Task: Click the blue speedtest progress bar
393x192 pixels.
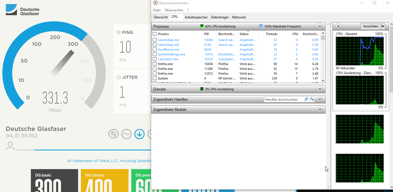Action: (93, 150)
